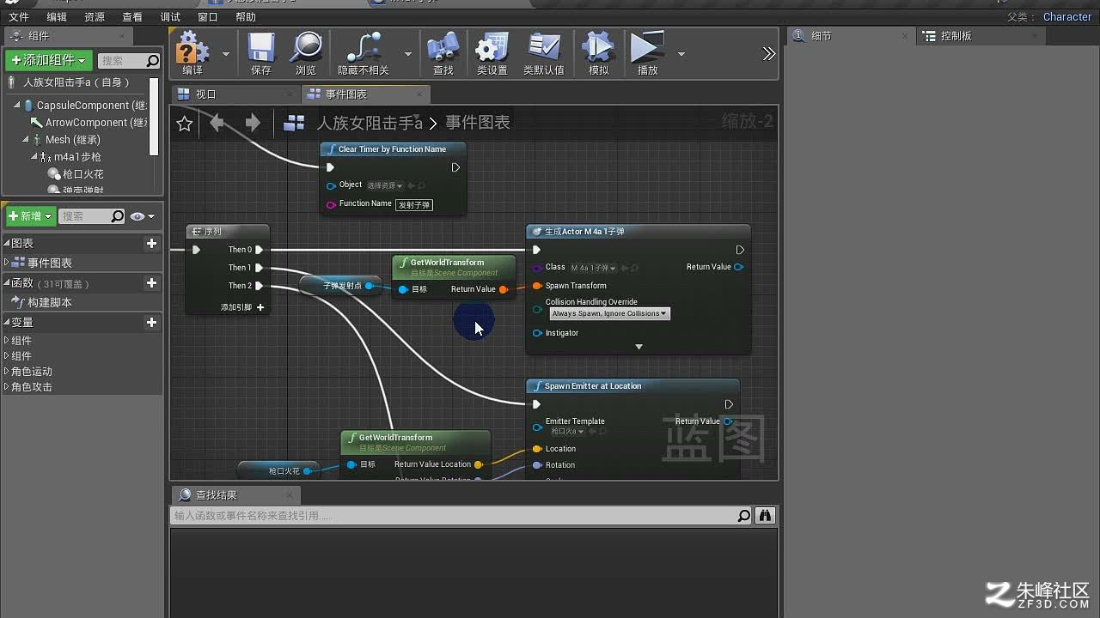Collapse the CapsuleComponent tree arrow
The width and height of the screenshot is (1100, 618).
coord(16,105)
